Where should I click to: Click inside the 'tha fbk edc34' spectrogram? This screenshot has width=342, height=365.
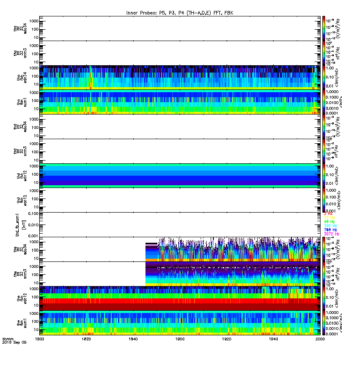click(180, 78)
